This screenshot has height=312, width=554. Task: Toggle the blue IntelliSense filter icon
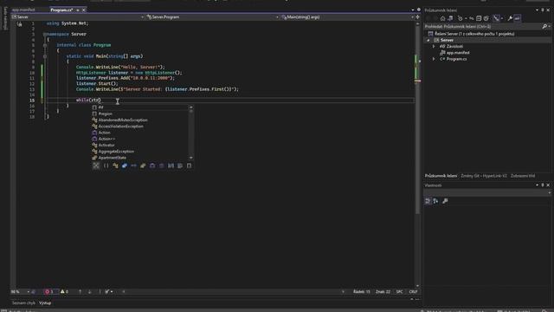(125, 166)
